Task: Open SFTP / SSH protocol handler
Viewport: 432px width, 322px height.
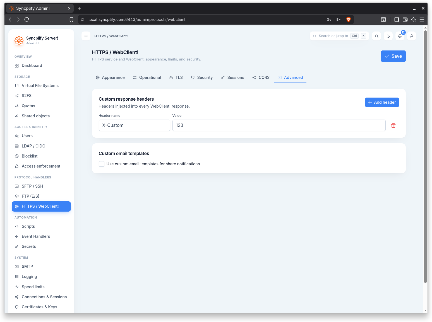Action: [41, 186]
